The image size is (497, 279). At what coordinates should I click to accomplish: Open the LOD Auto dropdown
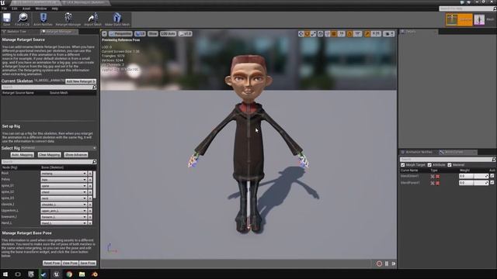point(168,33)
